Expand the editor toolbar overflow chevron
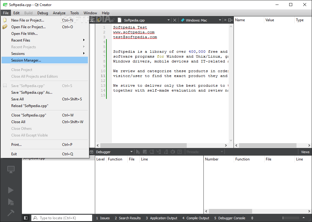 tap(225, 20)
